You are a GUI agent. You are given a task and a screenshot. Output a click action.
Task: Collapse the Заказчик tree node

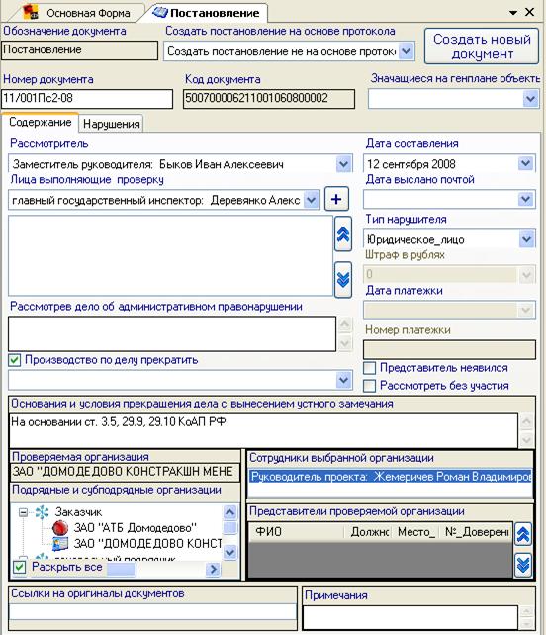pos(24,512)
